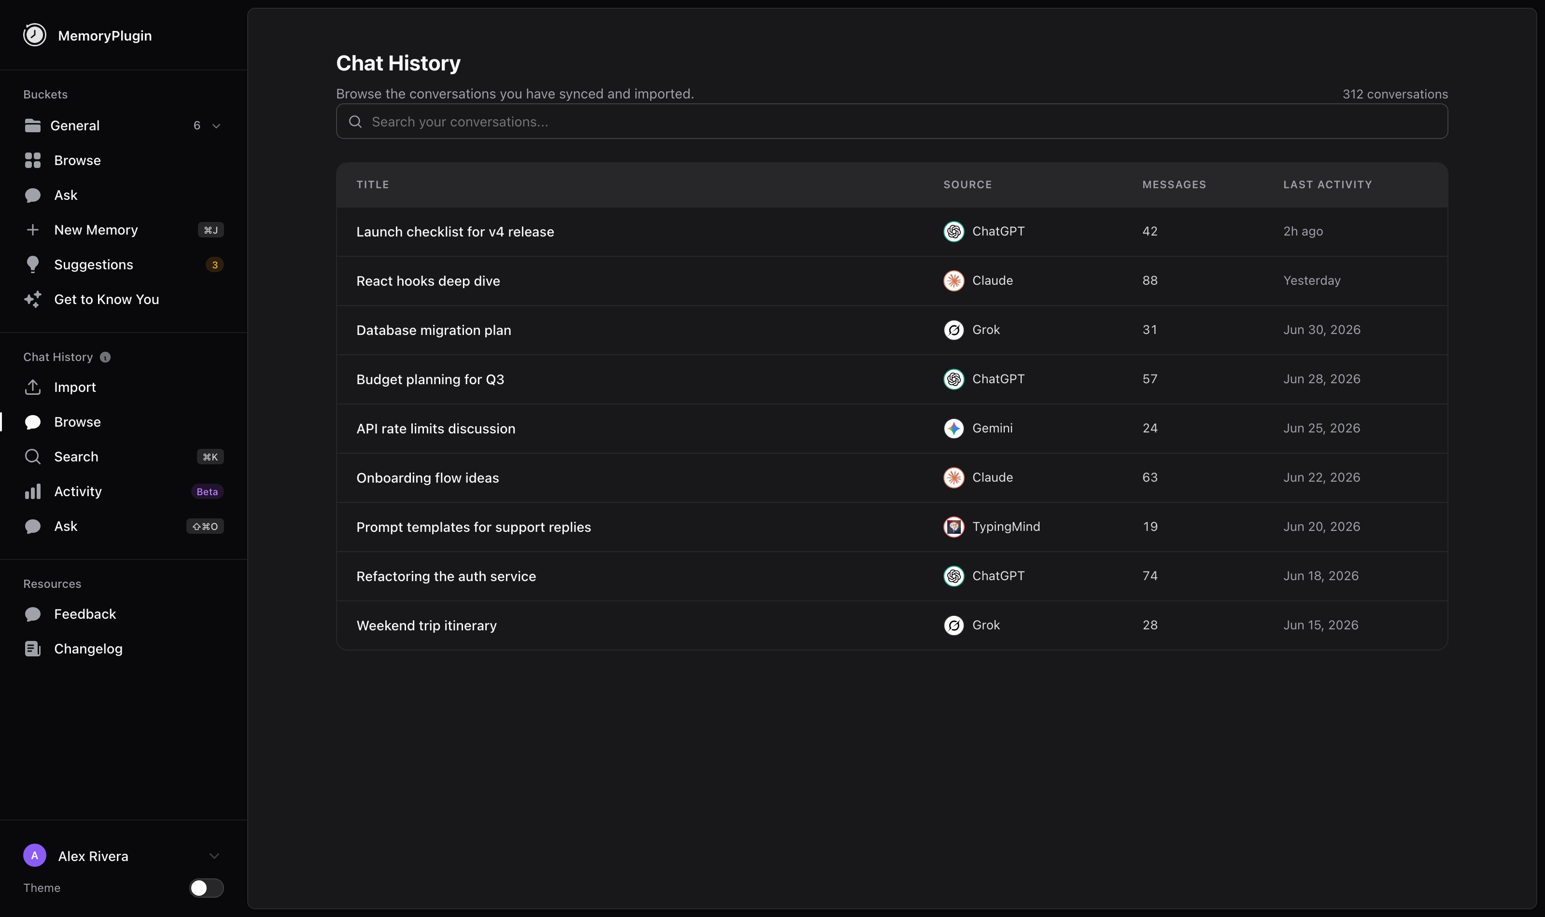1545x917 pixels.
Task: Click the 312 conversations count
Action: click(x=1395, y=94)
